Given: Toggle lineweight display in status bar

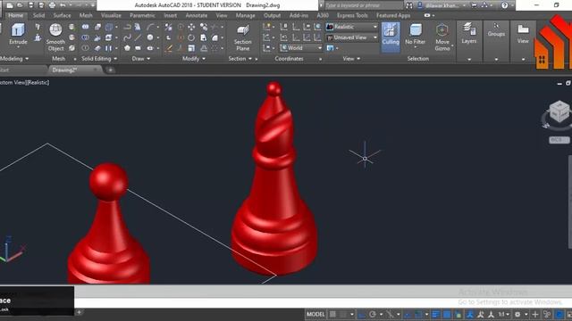Looking at the screenshot, I should pyautogui.click(x=435, y=314).
